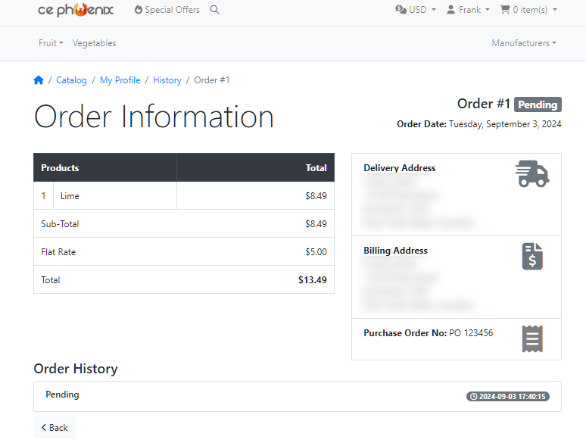Open the Vegetables category
Image resolution: width=586 pixels, height=446 pixels.
click(x=94, y=43)
